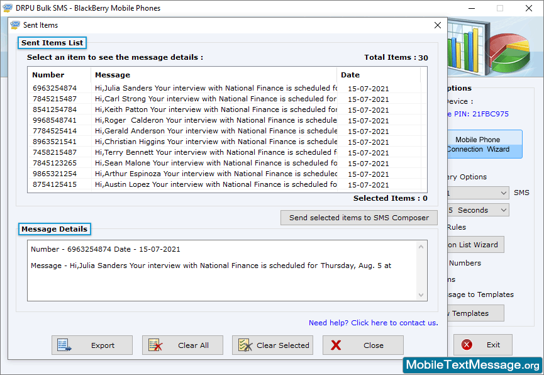Click the message details scroll down arrow
Image resolution: width=544 pixels, height=375 pixels.
[421, 295]
